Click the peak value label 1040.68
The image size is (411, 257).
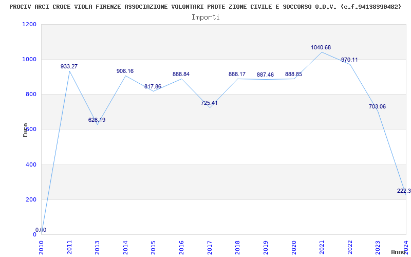pos(321,47)
